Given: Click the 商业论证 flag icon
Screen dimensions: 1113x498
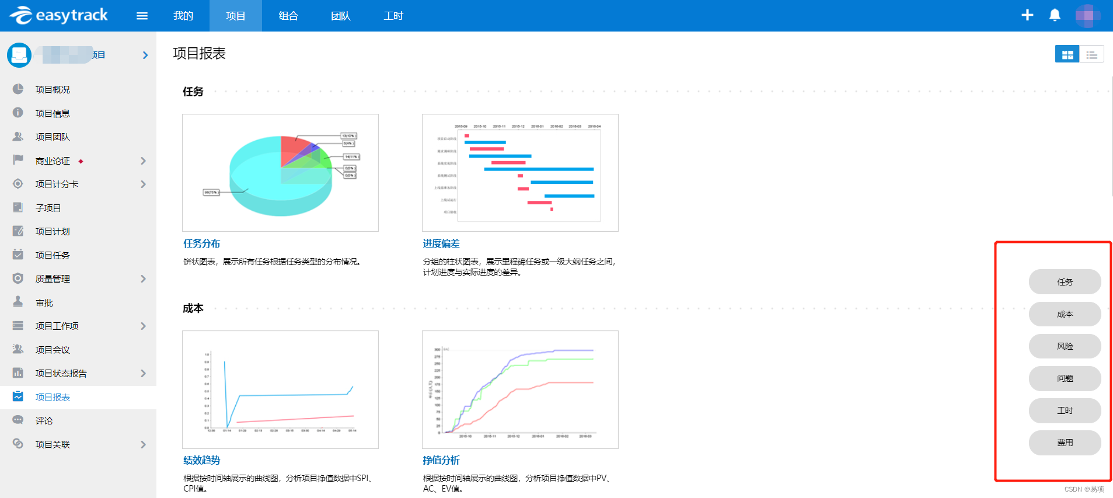Looking at the screenshot, I should click(x=18, y=160).
